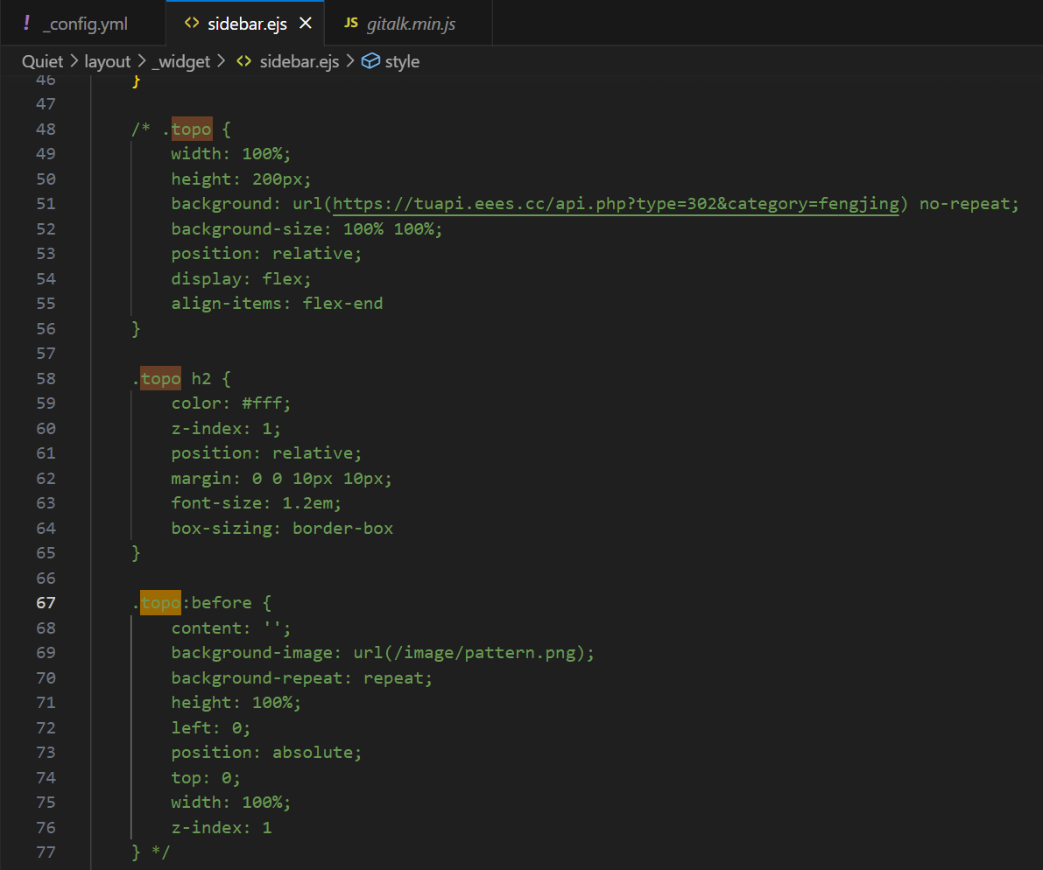
Task: Click line number 67 in the gutter
Action: click(46, 603)
